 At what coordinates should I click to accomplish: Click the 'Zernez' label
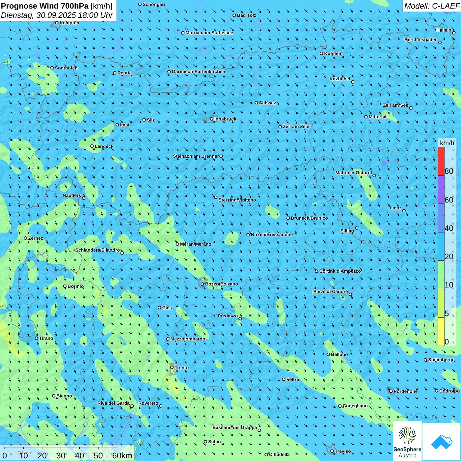(x=36, y=238)
